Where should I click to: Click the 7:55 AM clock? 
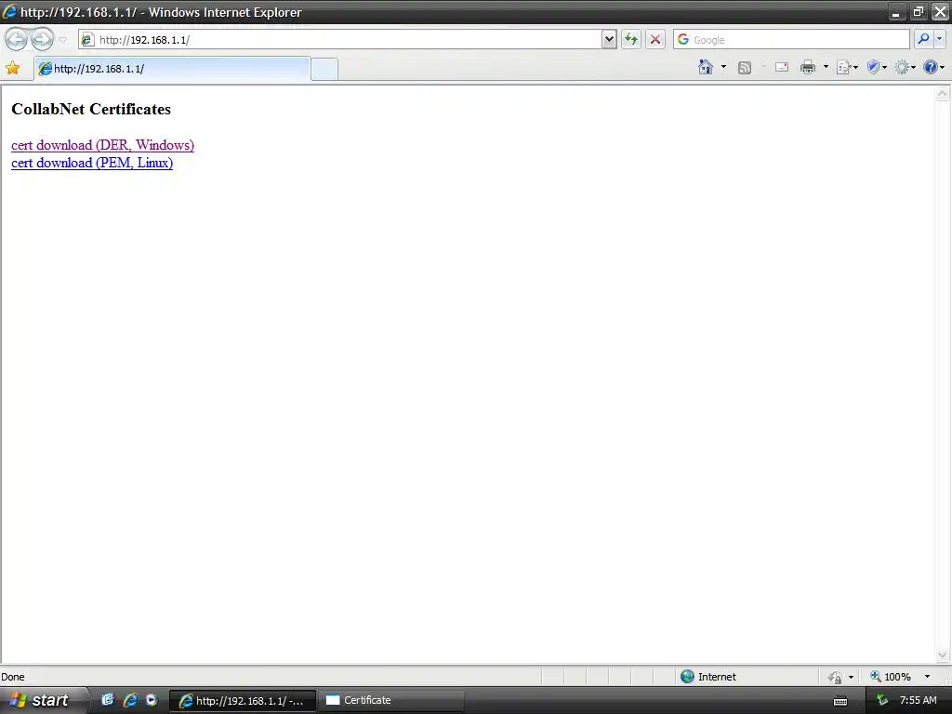[x=918, y=701]
